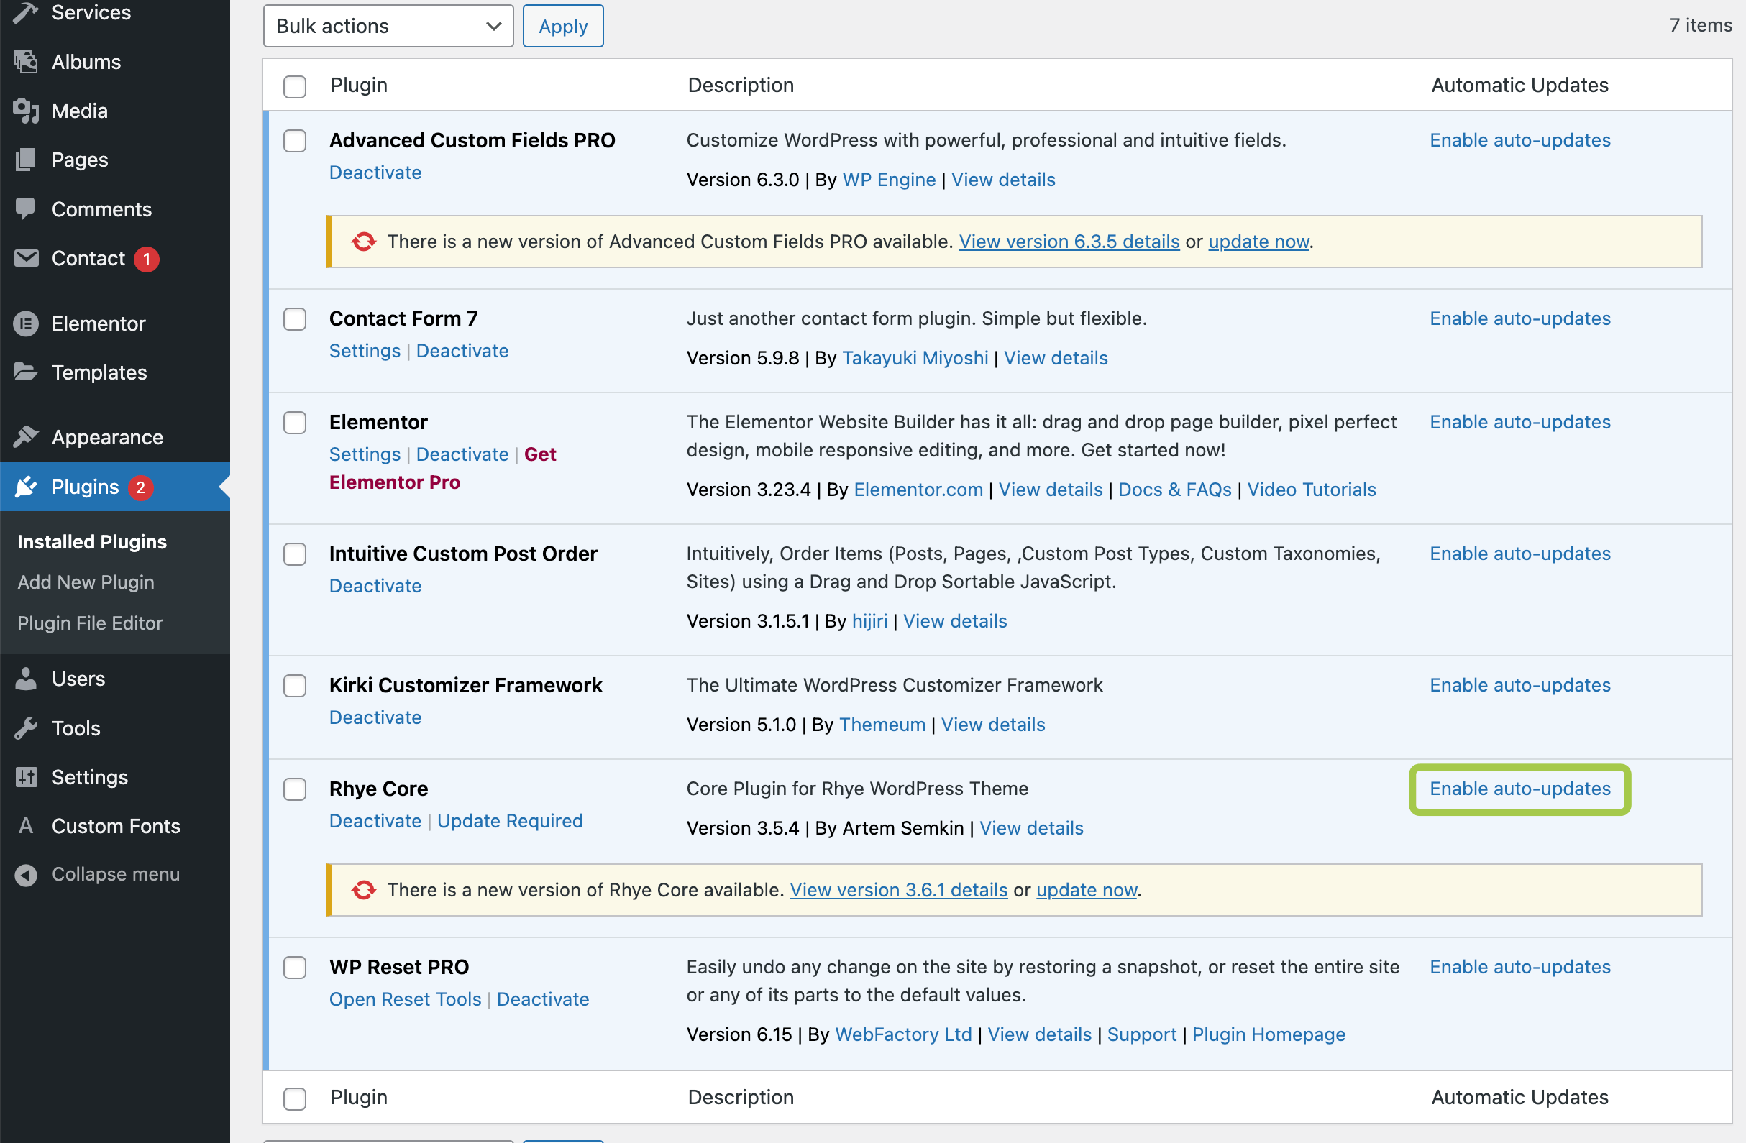Tick the Rhye Core plugin checkbox
This screenshot has width=1746, height=1143.
point(295,789)
